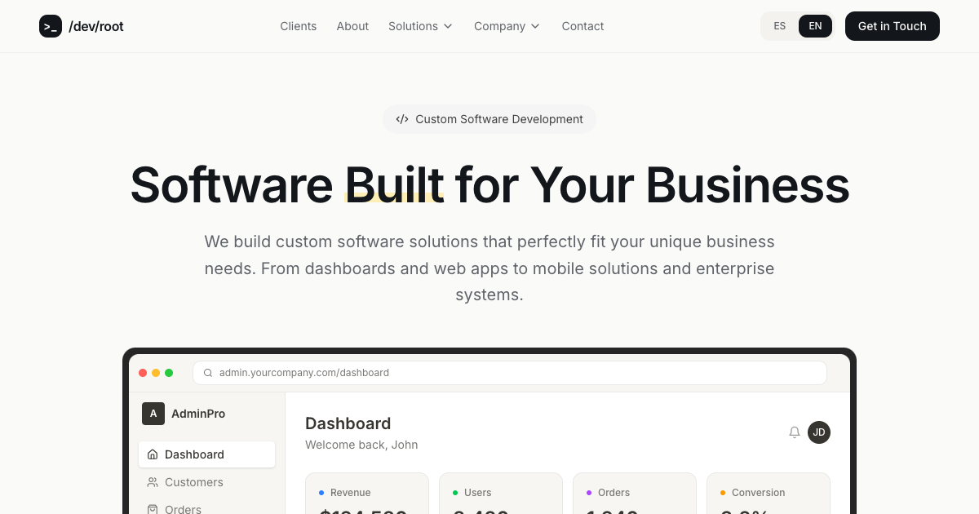Image resolution: width=979 pixels, height=514 pixels.
Task: Click the Software Built for Your Business headline
Action: coord(489,184)
